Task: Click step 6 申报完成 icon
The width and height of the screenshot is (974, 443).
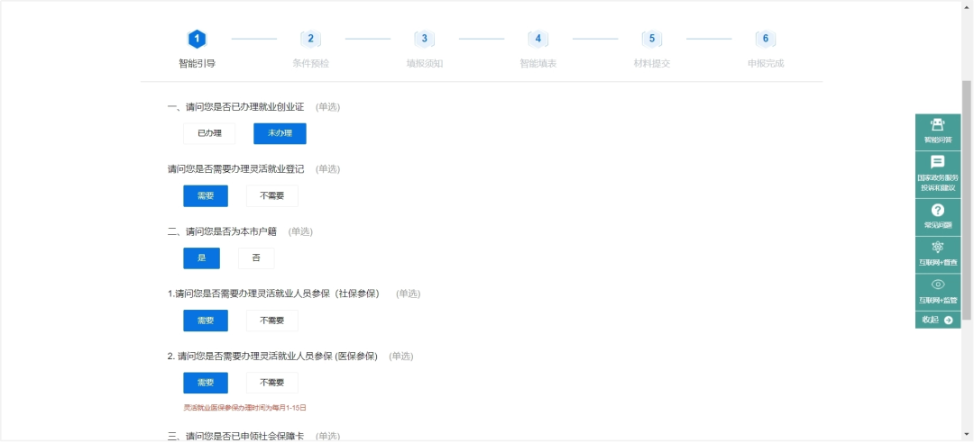Action: click(x=765, y=39)
